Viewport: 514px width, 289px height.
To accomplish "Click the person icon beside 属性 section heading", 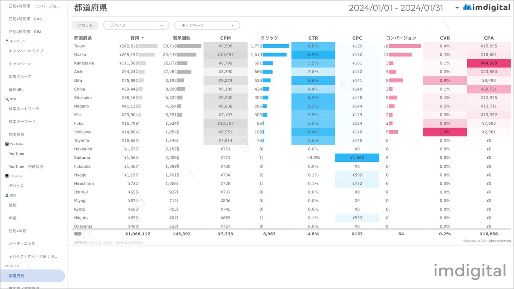I will coord(7,195).
